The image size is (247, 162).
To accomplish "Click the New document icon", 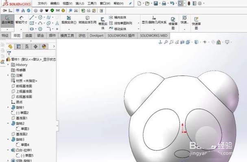I will pos(139,3).
